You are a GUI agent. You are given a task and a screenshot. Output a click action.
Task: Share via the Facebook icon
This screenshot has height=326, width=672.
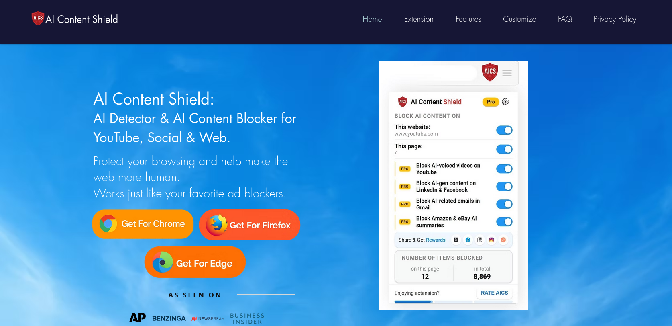(468, 240)
